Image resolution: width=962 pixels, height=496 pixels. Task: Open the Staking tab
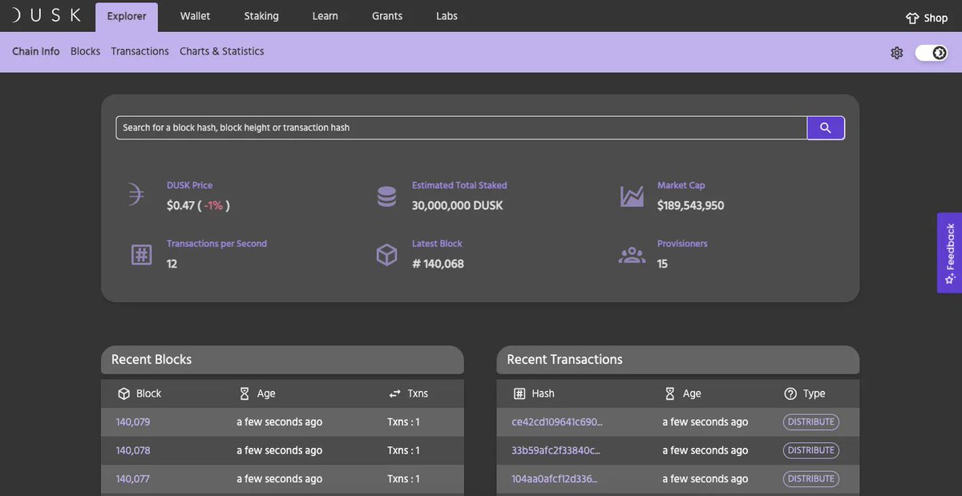(261, 16)
